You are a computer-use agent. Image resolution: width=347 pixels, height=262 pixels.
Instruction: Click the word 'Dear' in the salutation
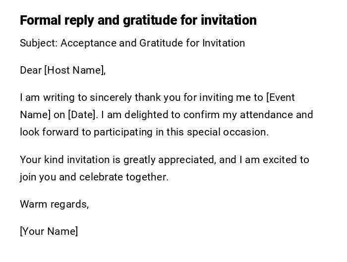pos(31,70)
